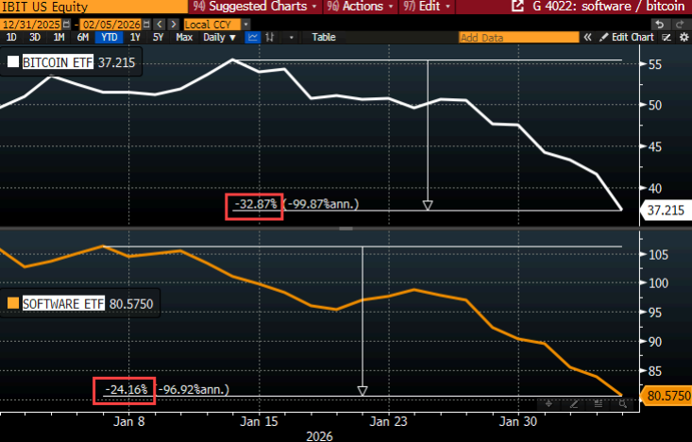Click the Add Data input field
The width and height of the screenshot is (692, 442).
tap(516, 38)
